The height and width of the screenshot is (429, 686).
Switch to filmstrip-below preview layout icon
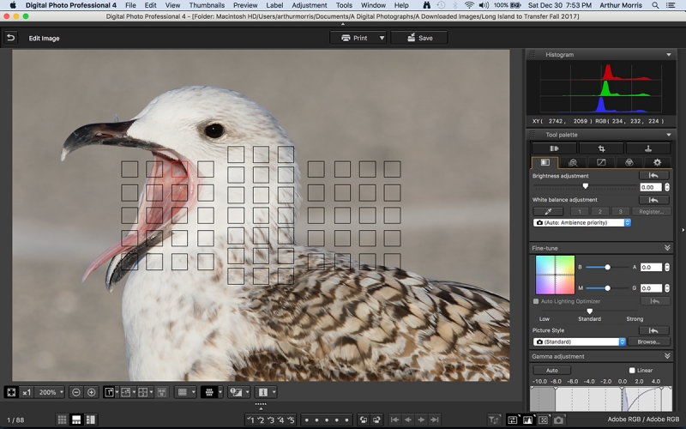tap(76, 420)
